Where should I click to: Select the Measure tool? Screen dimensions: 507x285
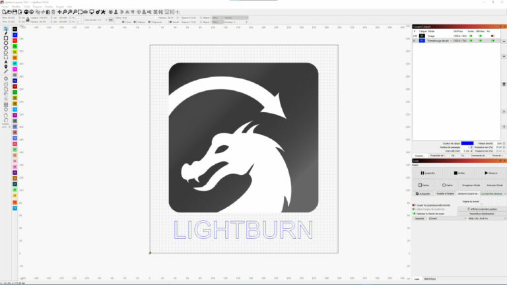coord(6,71)
